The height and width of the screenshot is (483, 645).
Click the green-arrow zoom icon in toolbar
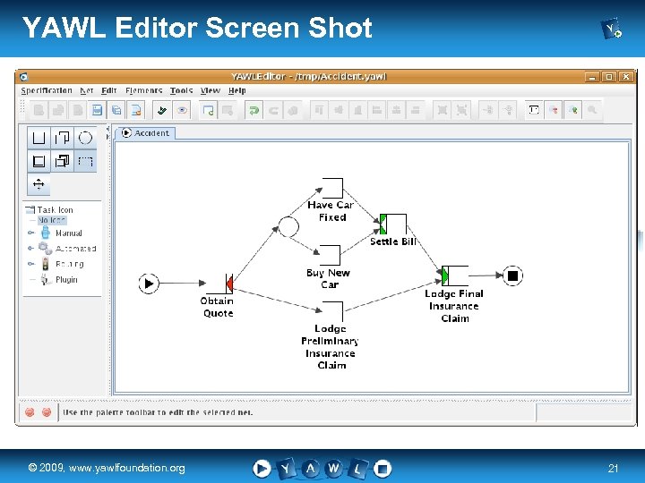pos(573,110)
